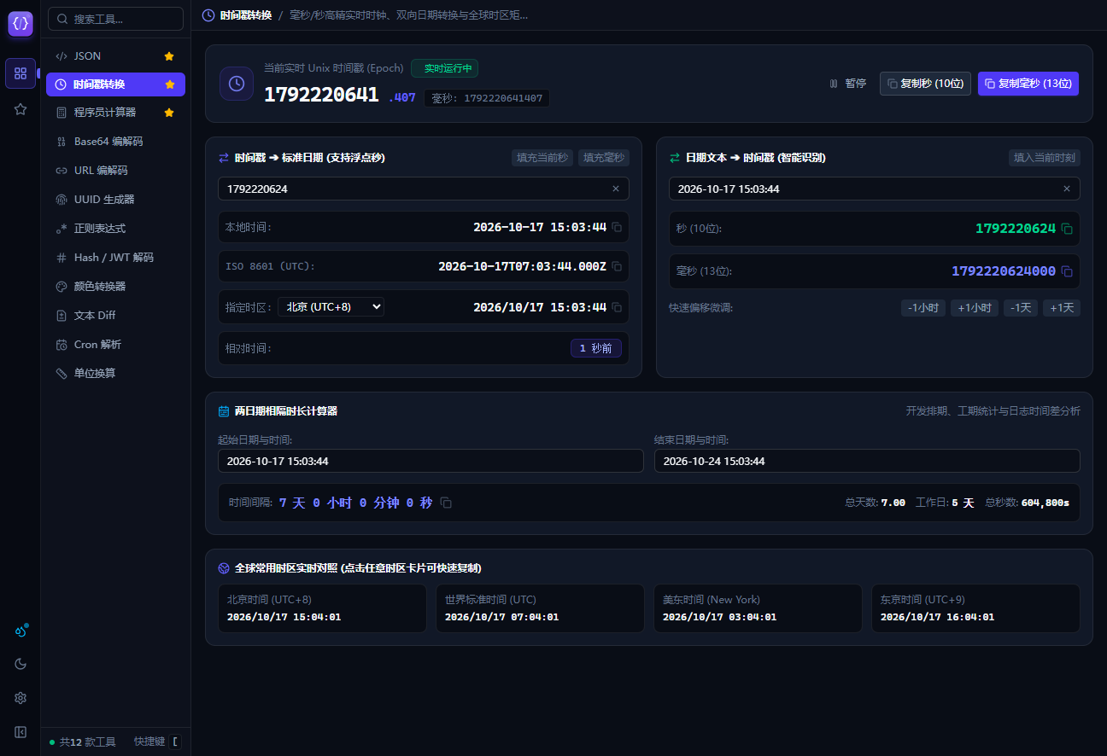Click the New York timezone card

758,608
